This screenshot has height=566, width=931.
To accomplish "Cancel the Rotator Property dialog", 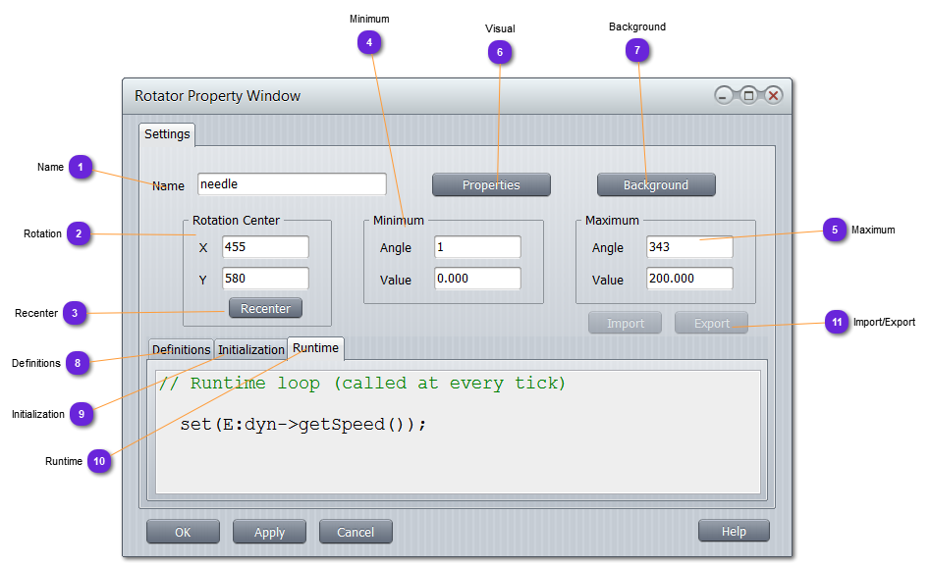I will 356,532.
